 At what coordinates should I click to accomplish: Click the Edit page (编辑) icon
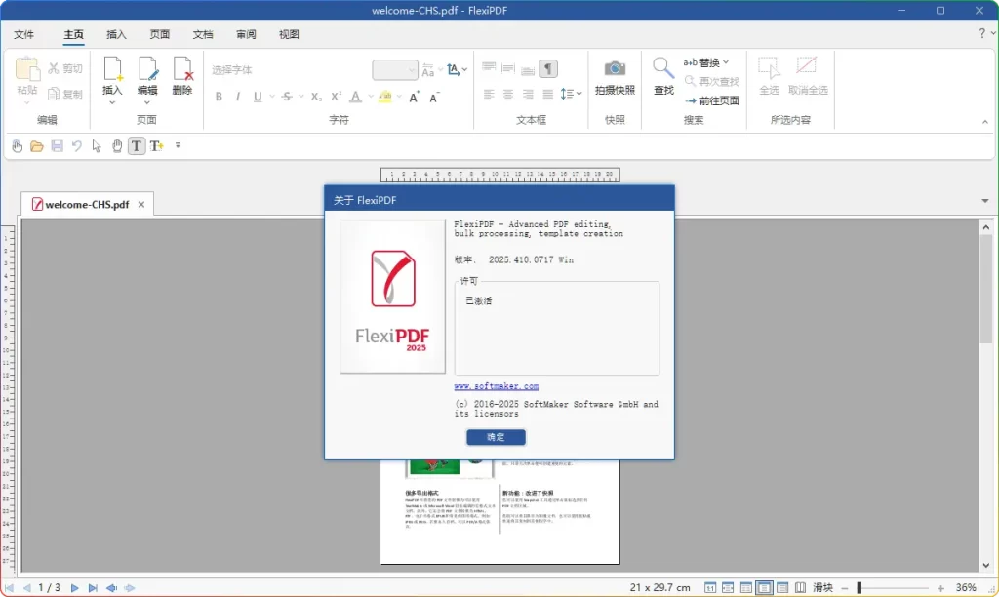pyautogui.click(x=147, y=69)
